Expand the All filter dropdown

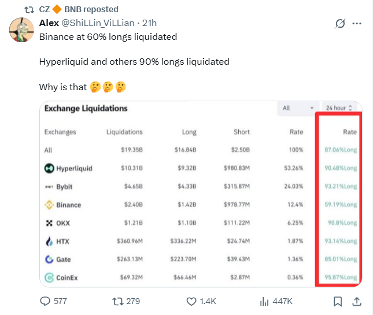pos(298,108)
